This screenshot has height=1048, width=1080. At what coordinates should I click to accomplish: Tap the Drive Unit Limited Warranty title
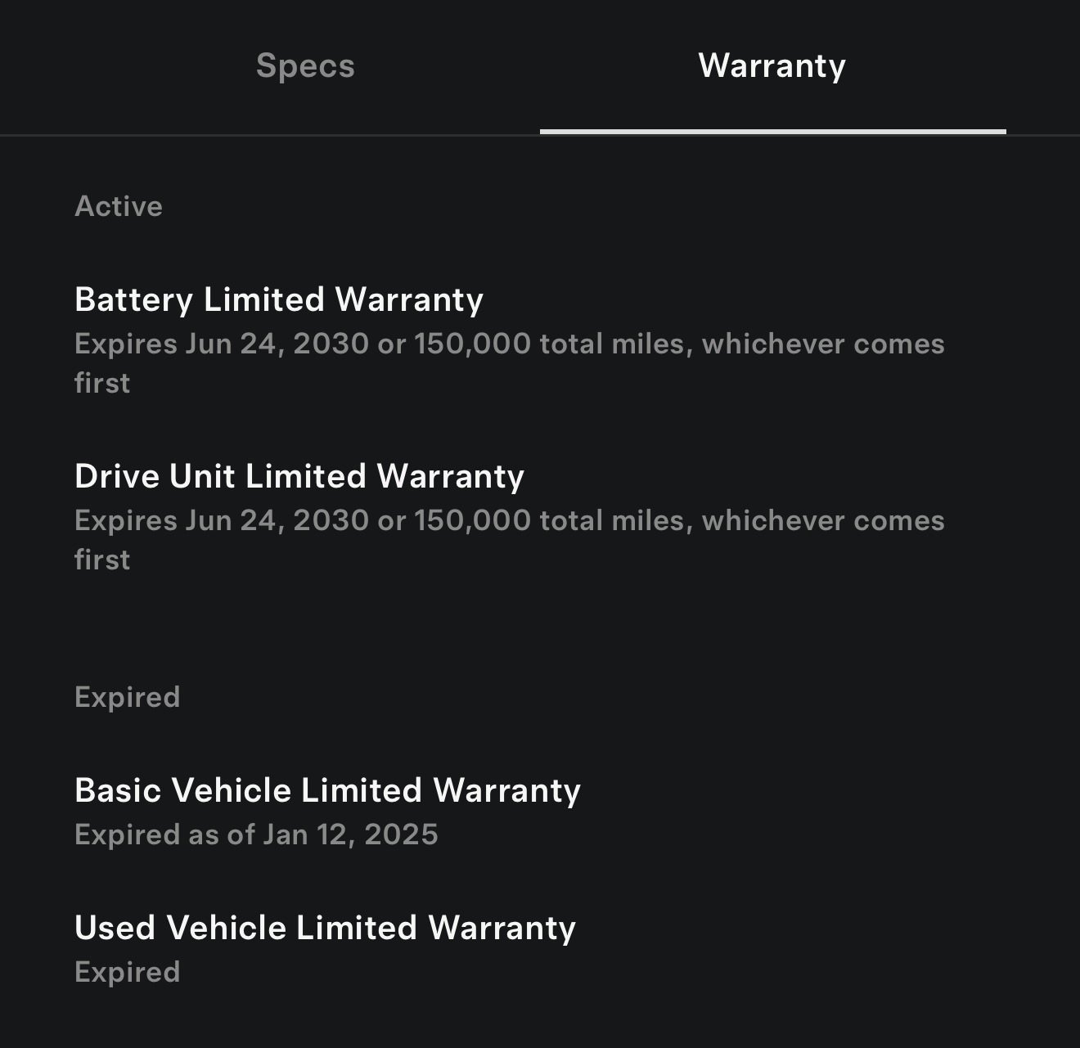[x=299, y=476]
